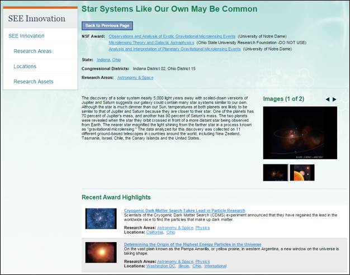The width and height of the screenshot is (350, 275).
Task: Go to Research Areas in sidebar
Action: tap(32, 51)
